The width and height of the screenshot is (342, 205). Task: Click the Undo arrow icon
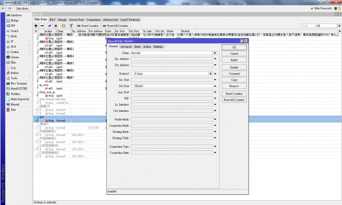coord(3,9)
